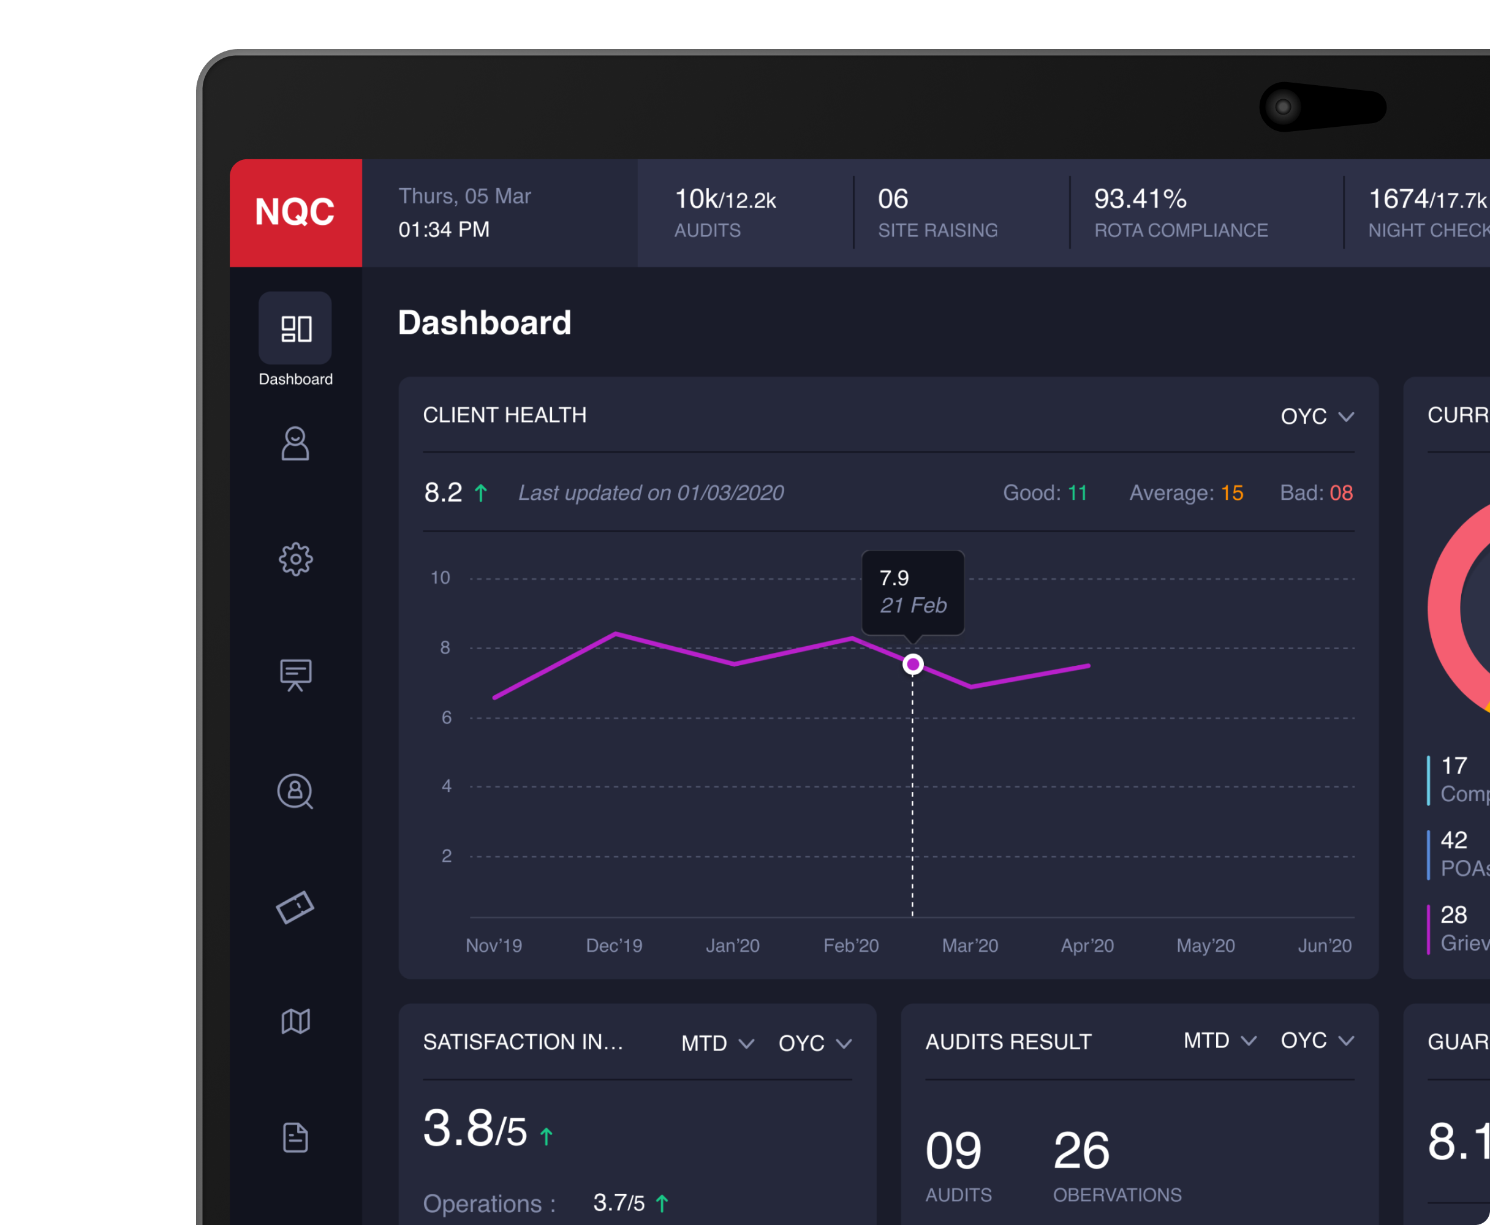The height and width of the screenshot is (1225, 1490).
Task: Open the map sidebar icon
Action: click(x=295, y=1021)
